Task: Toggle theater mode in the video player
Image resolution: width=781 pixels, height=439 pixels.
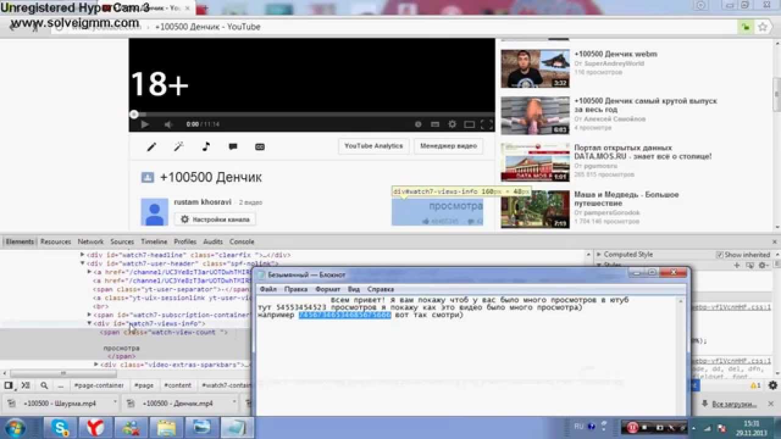Action: 469,124
